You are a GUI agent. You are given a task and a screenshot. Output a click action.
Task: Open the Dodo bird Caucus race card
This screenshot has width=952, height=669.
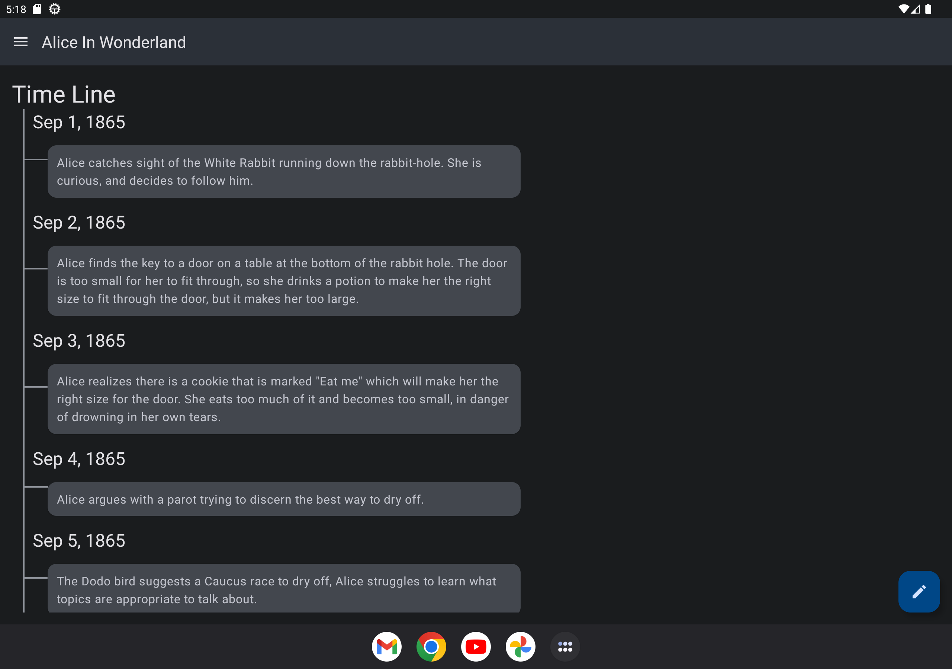(x=284, y=589)
